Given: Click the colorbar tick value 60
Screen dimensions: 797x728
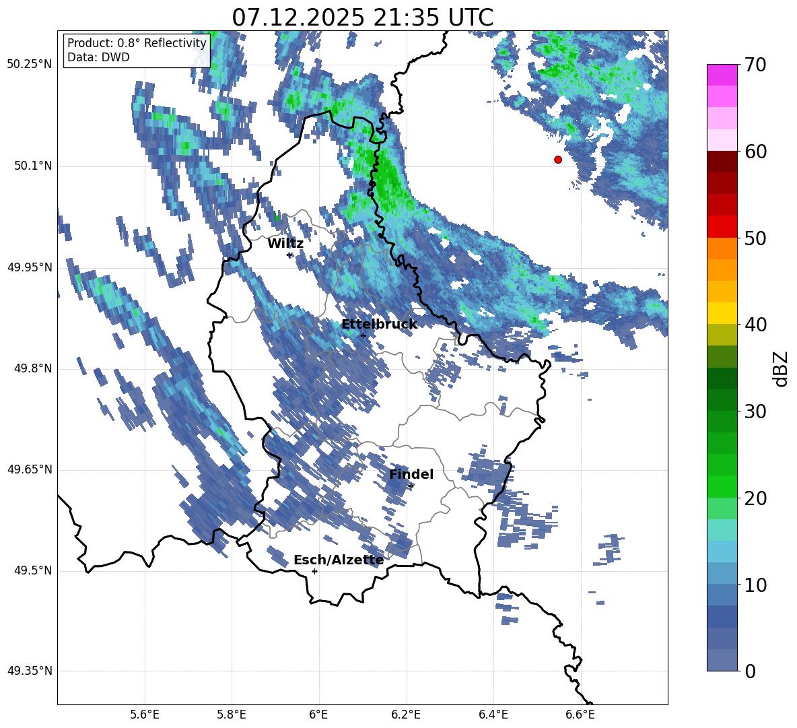Looking at the screenshot, I should click(x=755, y=152).
